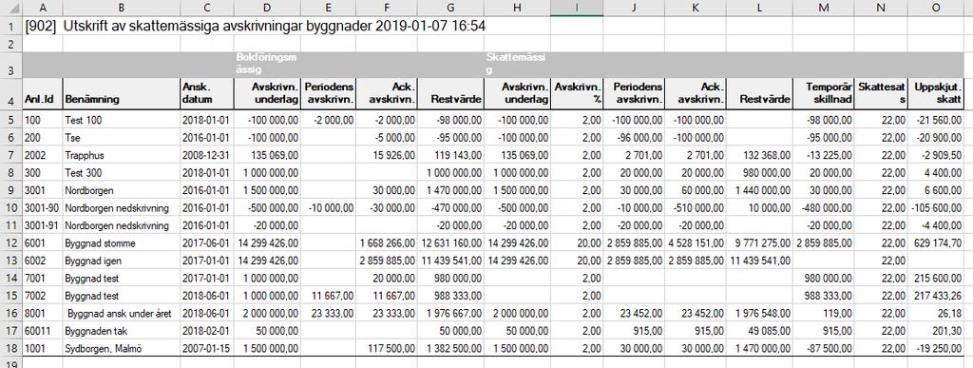Select Anl.Id cell 7001
This screenshot has height=368, width=973.
[x=43, y=278]
